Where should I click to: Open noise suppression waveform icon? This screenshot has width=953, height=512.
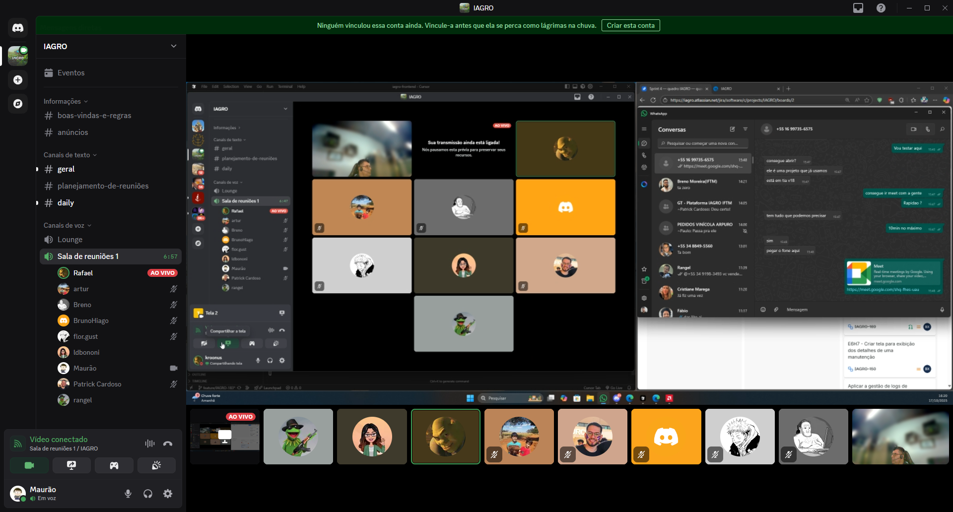pos(150,444)
